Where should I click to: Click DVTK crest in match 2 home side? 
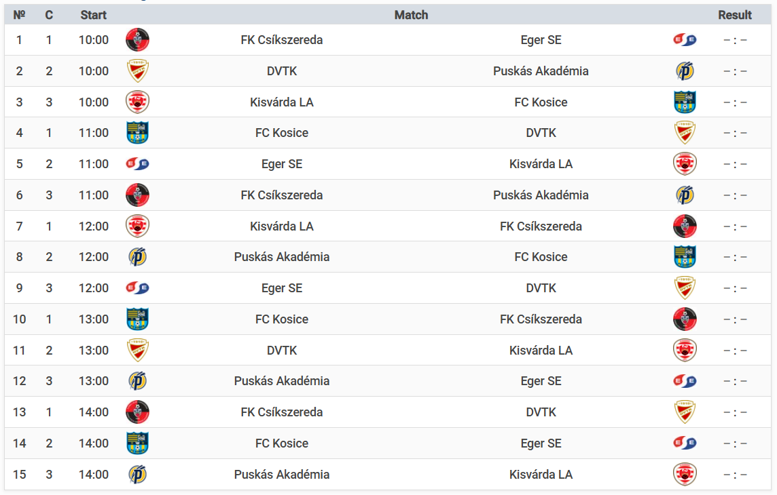(x=138, y=71)
